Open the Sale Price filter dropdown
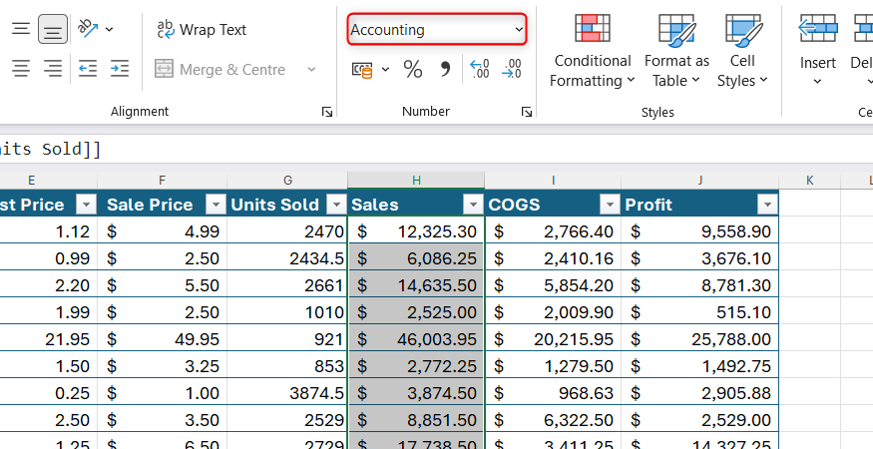873x449 pixels. [x=216, y=205]
